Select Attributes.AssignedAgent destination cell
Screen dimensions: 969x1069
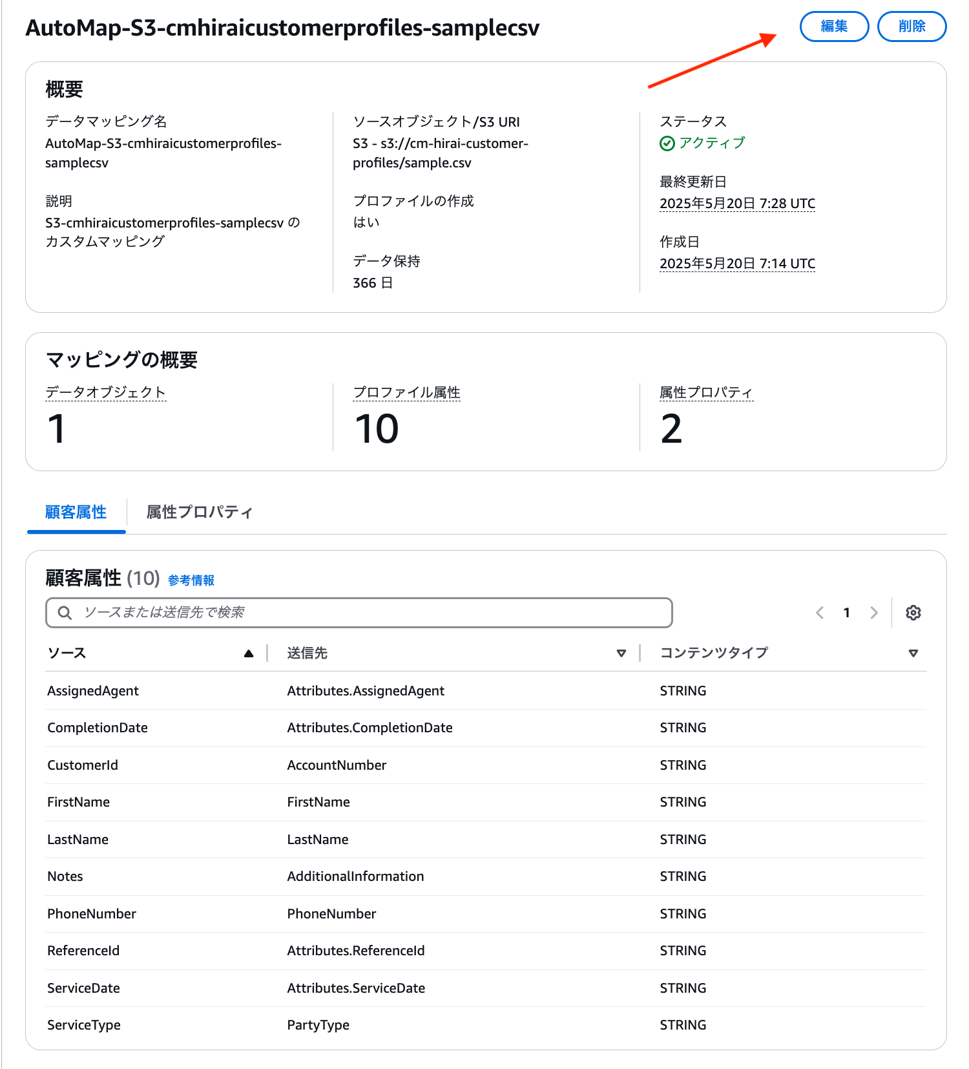click(x=366, y=691)
